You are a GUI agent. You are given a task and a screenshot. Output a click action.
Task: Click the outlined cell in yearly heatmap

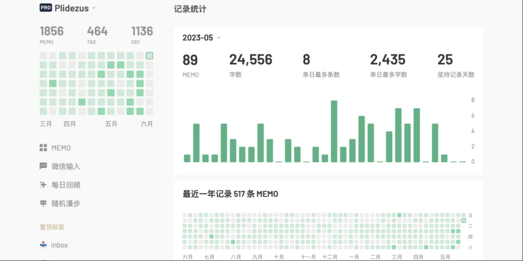[464, 221]
